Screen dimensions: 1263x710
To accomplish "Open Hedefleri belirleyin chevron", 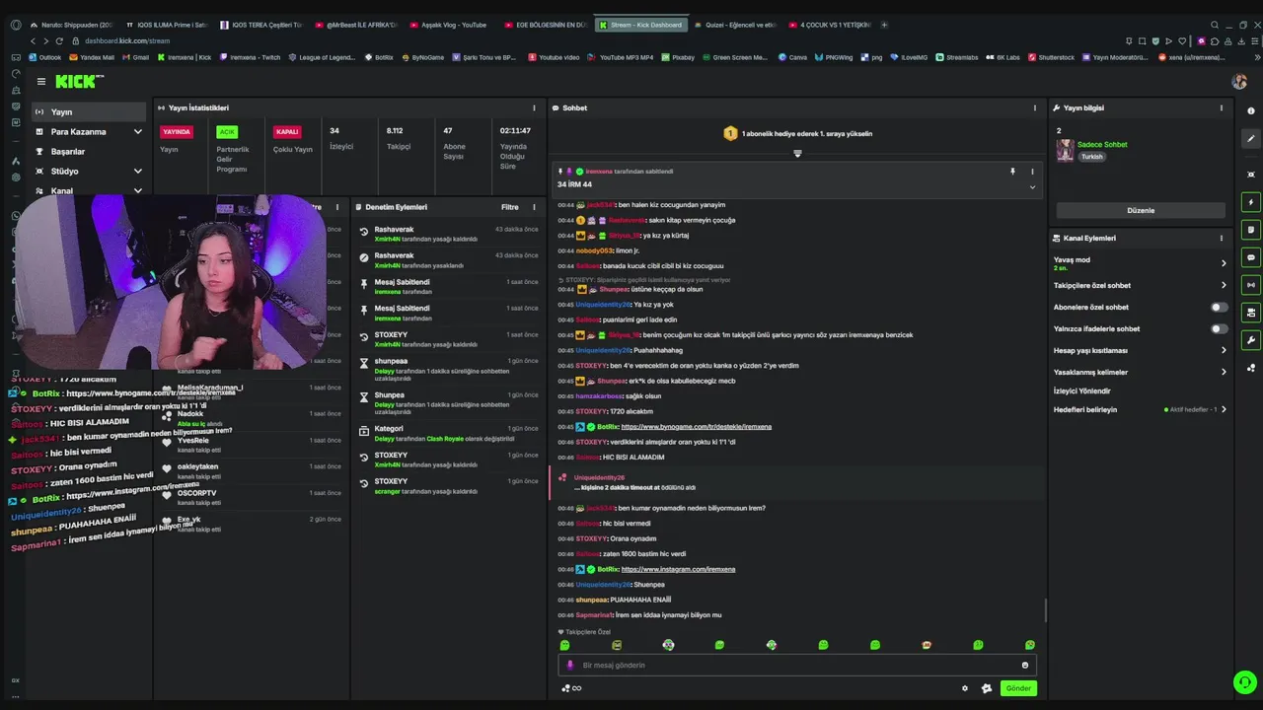I will 1224,409.
